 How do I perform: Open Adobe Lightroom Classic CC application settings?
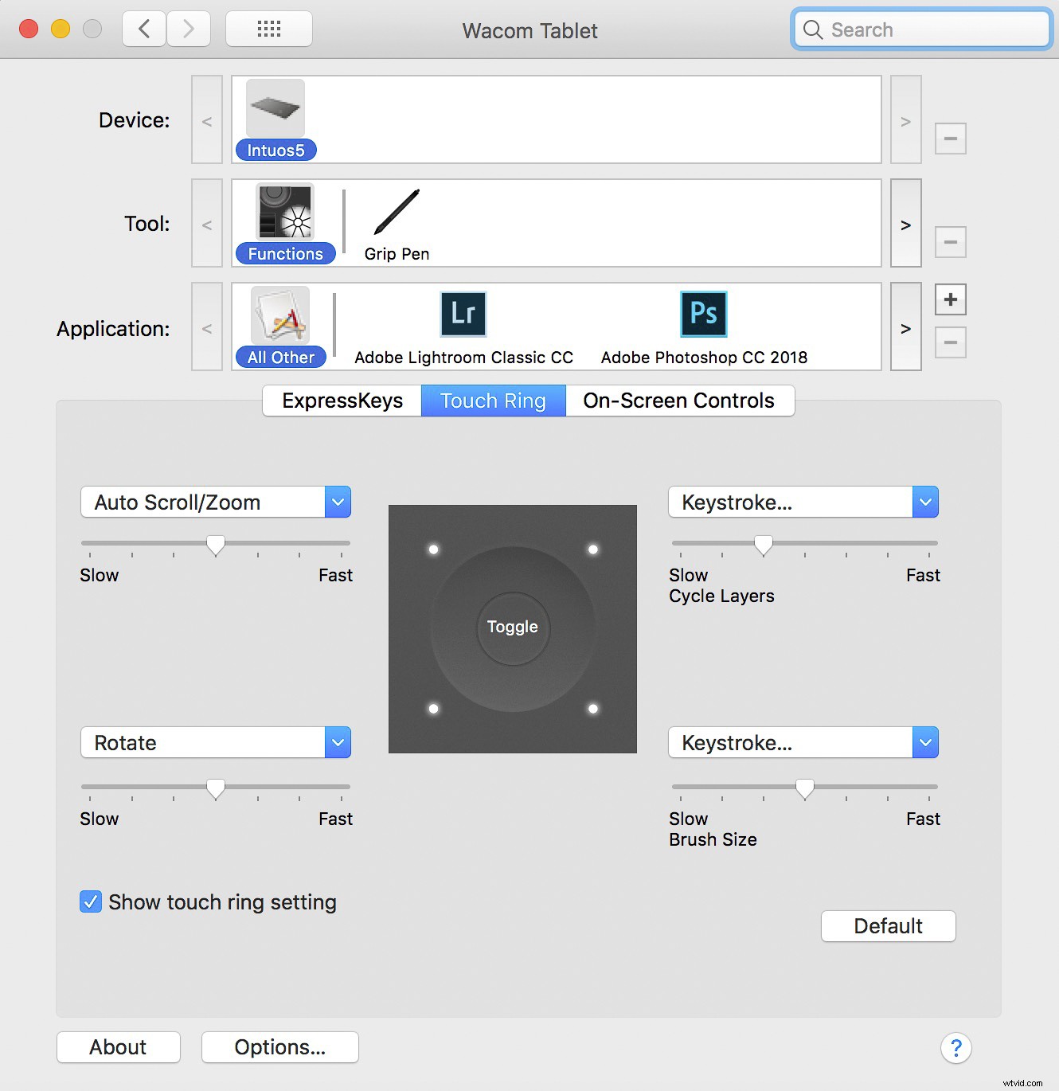(463, 315)
